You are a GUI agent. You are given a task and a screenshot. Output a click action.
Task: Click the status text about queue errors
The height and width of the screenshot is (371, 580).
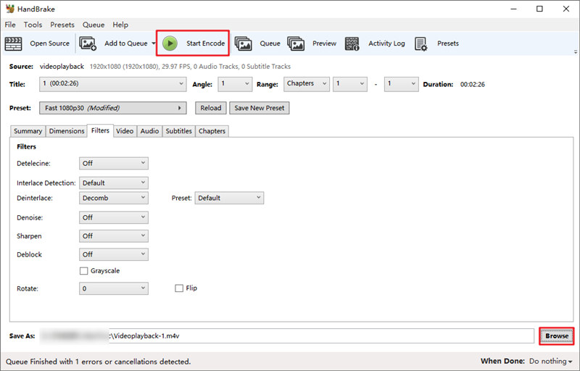[99, 362]
